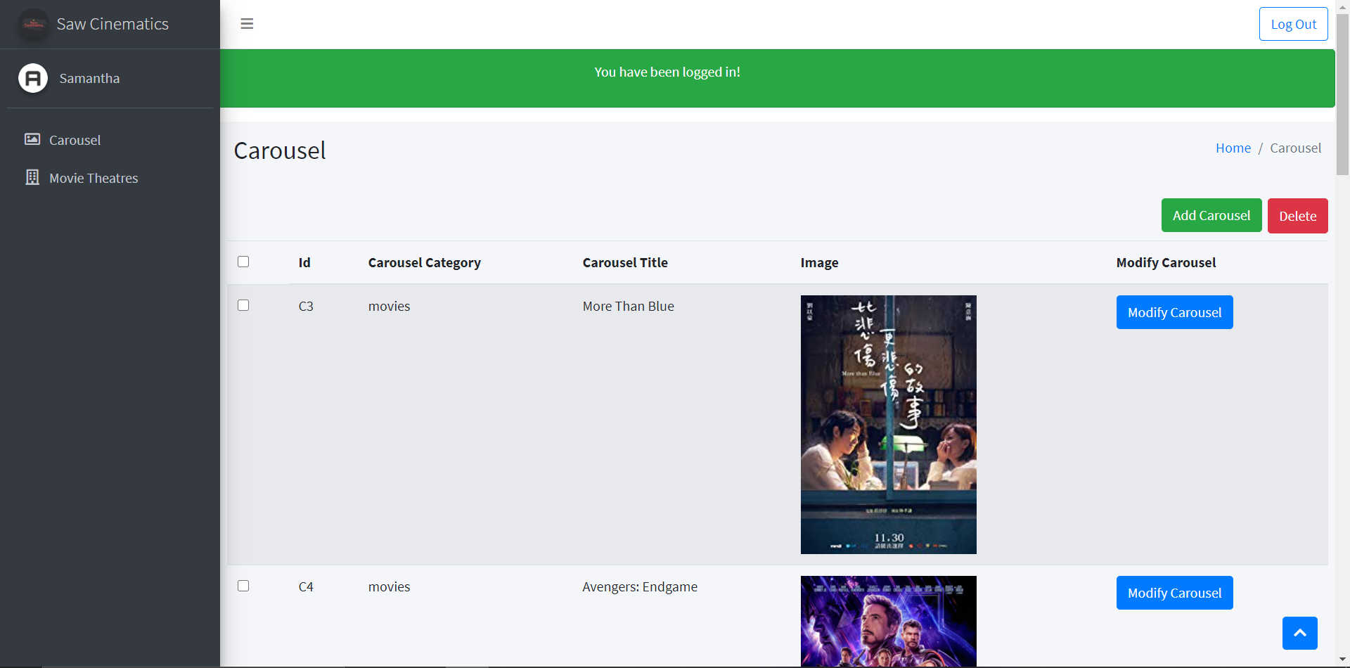
Task: Click Samantha's user avatar icon
Action: (x=33, y=78)
